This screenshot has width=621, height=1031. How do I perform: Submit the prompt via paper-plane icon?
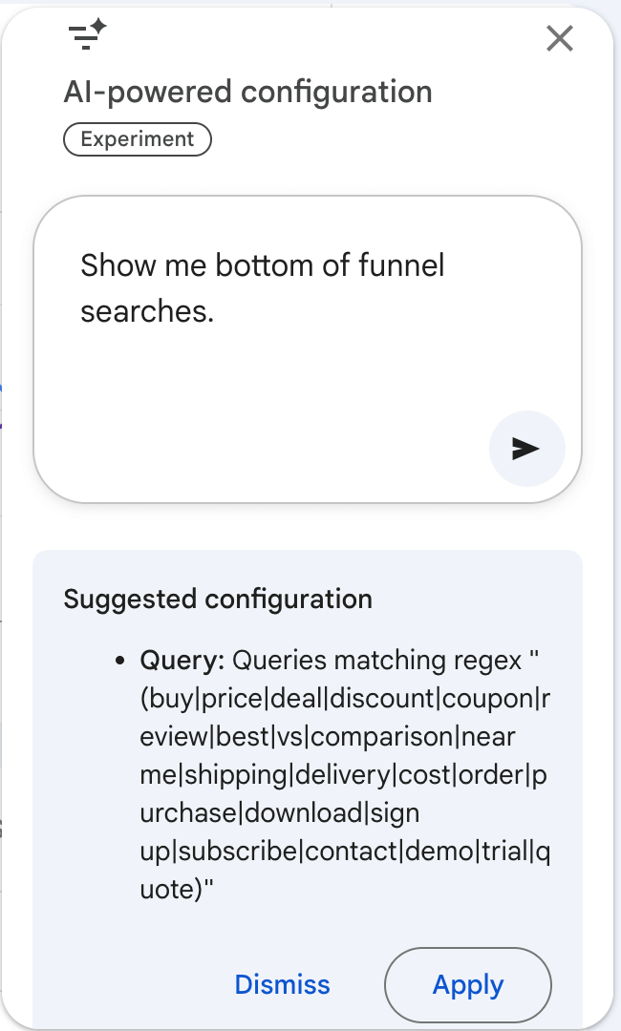(x=527, y=449)
